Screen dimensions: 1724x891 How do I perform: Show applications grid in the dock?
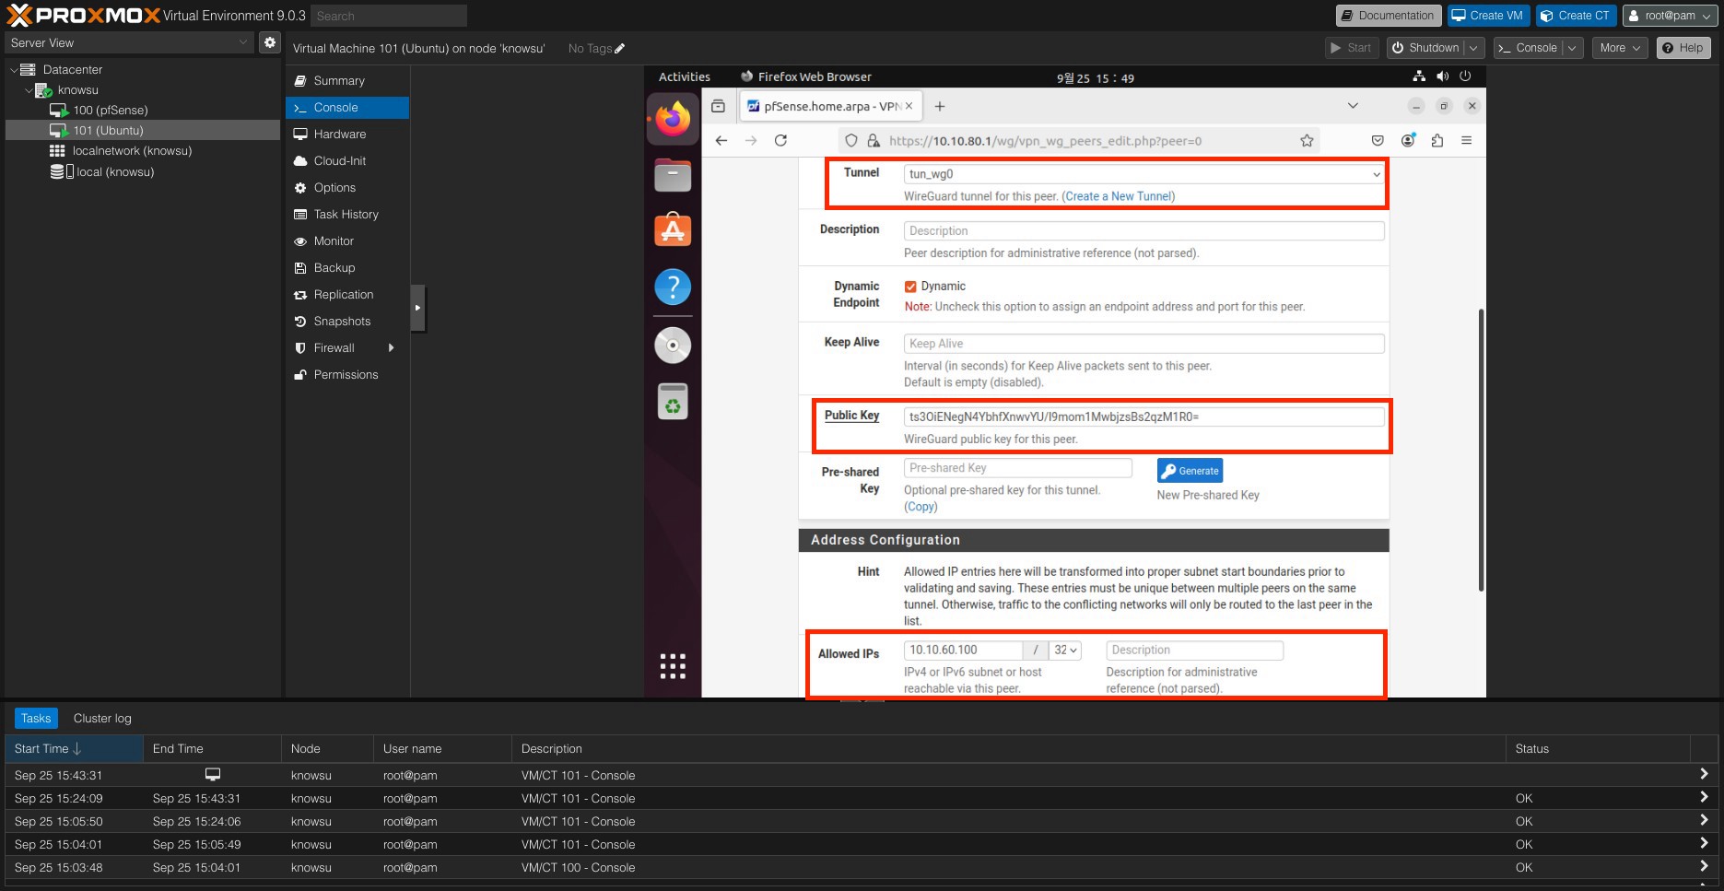tap(673, 666)
